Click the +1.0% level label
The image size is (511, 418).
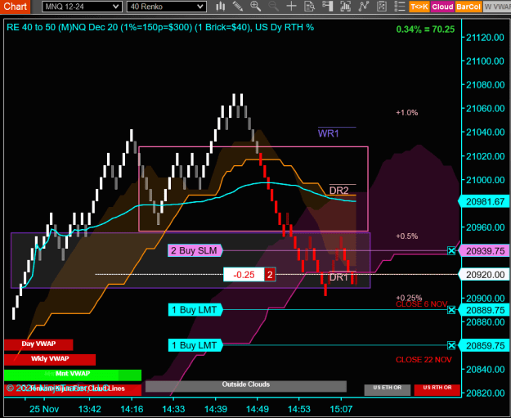(x=406, y=113)
